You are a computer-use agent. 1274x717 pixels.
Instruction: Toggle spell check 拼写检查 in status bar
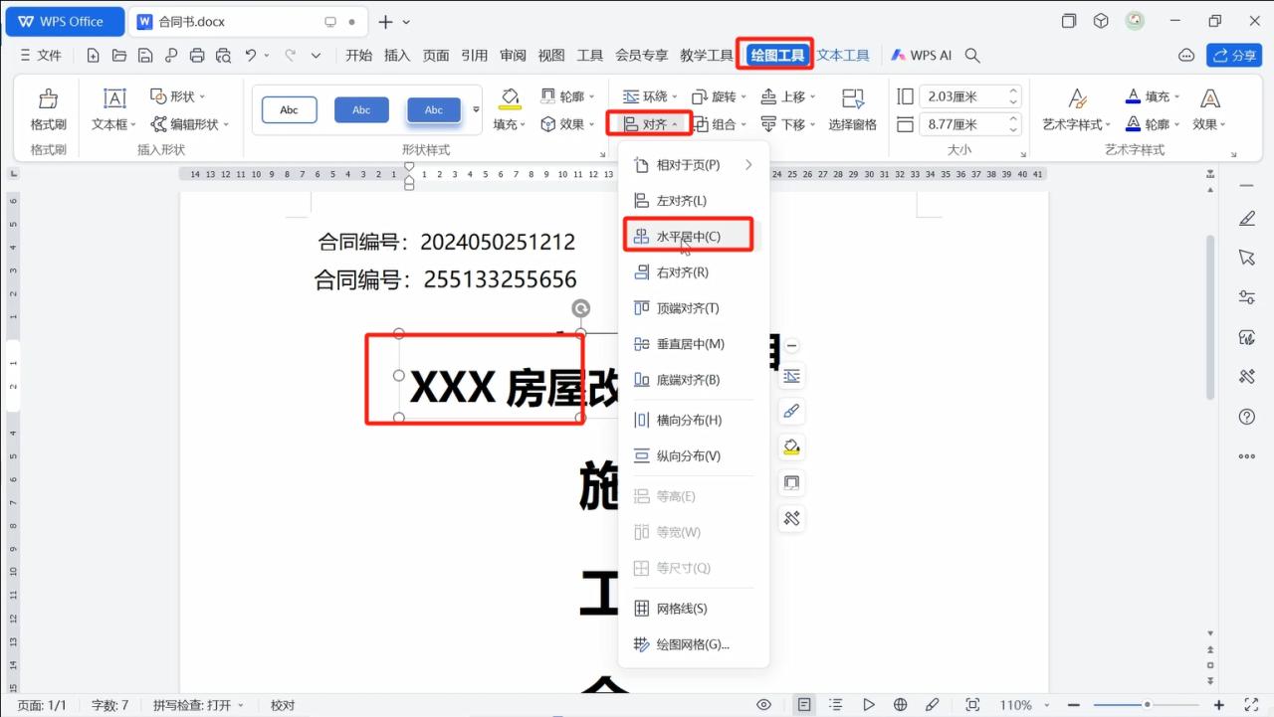(x=199, y=705)
